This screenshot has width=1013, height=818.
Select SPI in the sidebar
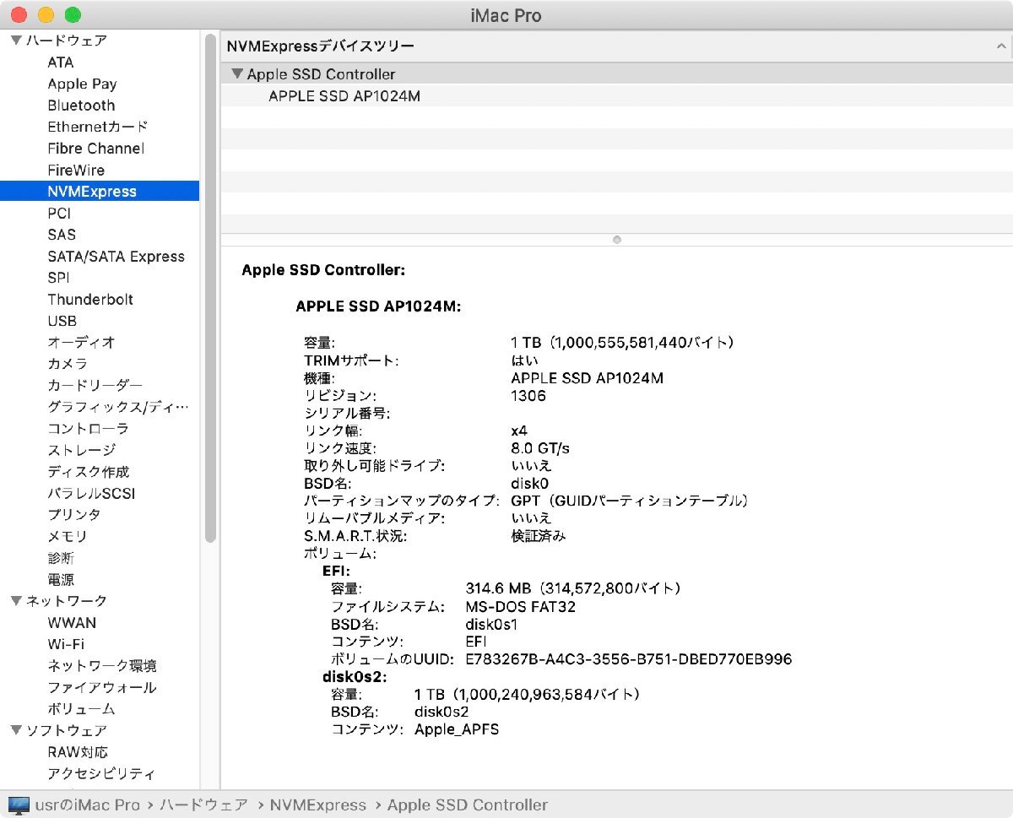pyautogui.click(x=58, y=278)
